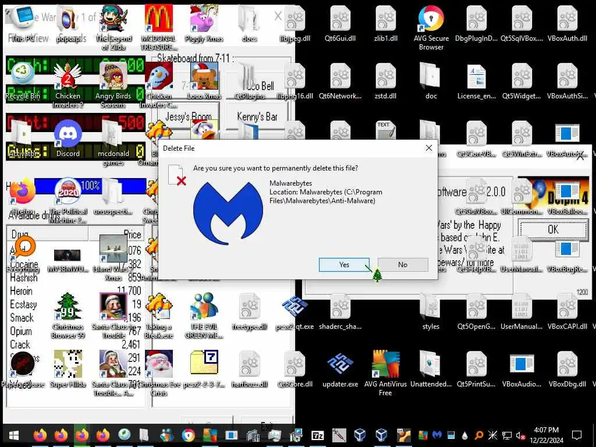Select the Hashish row in drug list
Image resolution: width=596 pixels, height=447 pixels.
pyautogui.click(x=23, y=278)
